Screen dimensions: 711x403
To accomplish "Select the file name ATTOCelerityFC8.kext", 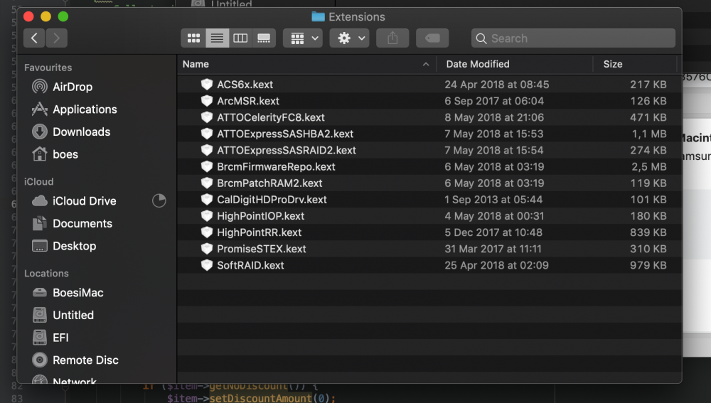I will tap(271, 117).
